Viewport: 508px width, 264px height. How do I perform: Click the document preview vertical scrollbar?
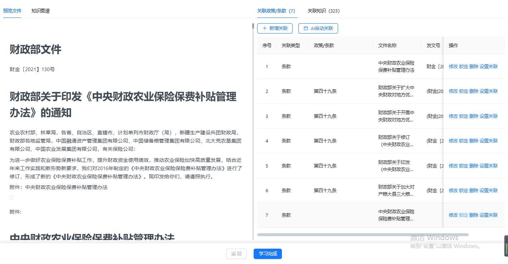pyautogui.click(x=253, y=26)
